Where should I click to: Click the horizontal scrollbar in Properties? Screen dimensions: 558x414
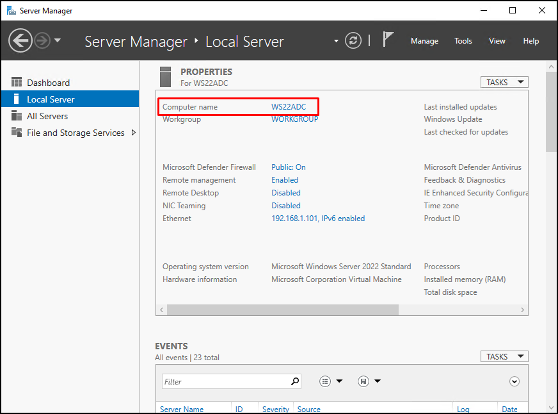(283, 310)
